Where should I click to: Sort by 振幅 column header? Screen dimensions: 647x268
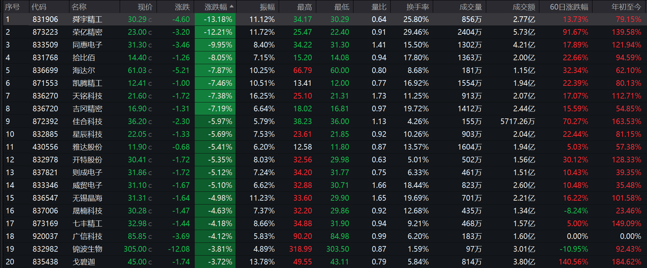267,7
